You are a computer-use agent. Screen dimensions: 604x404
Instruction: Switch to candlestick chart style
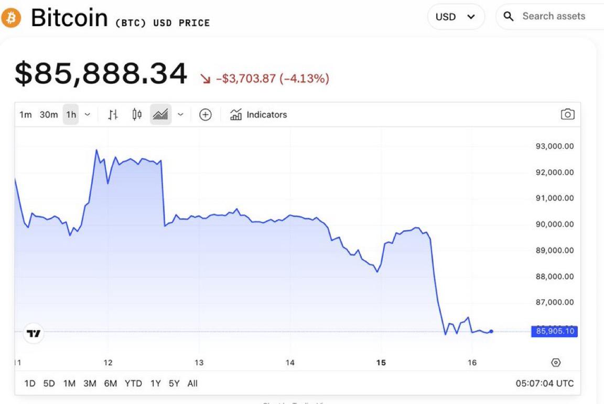(137, 115)
